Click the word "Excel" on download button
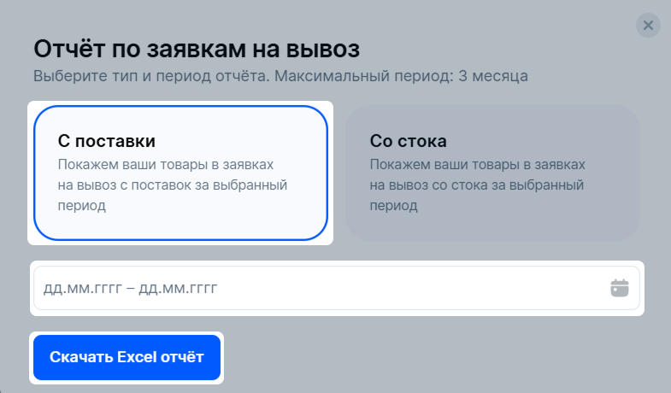Image resolution: width=671 pixels, height=393 pixels. (x=137, y=357)
